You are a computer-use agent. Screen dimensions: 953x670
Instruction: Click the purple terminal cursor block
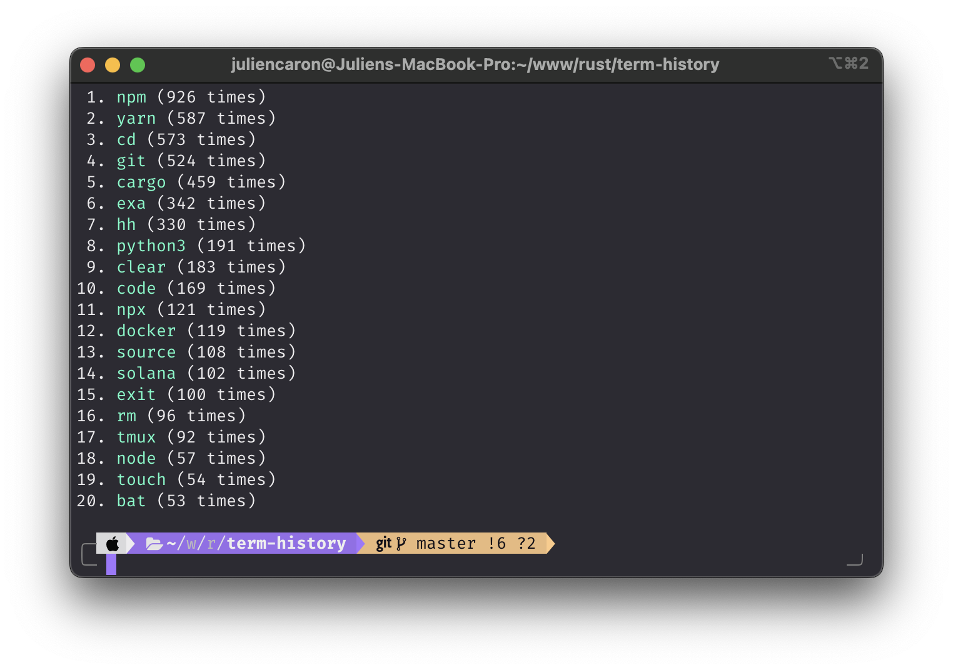[x=111, y=564]
